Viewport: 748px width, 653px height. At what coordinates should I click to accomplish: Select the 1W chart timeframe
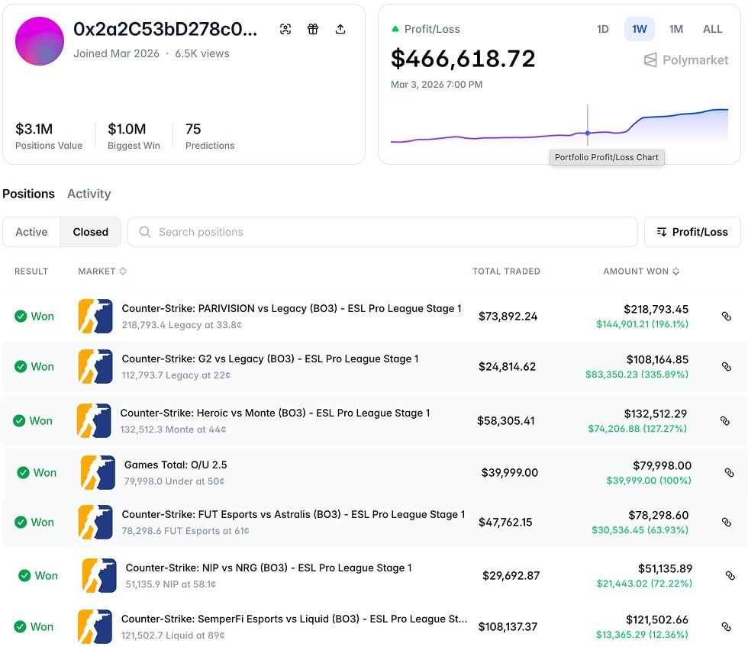(x=640, y=29)
